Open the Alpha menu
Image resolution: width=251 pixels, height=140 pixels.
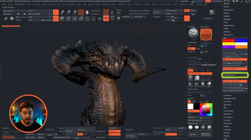coord(4,4)
